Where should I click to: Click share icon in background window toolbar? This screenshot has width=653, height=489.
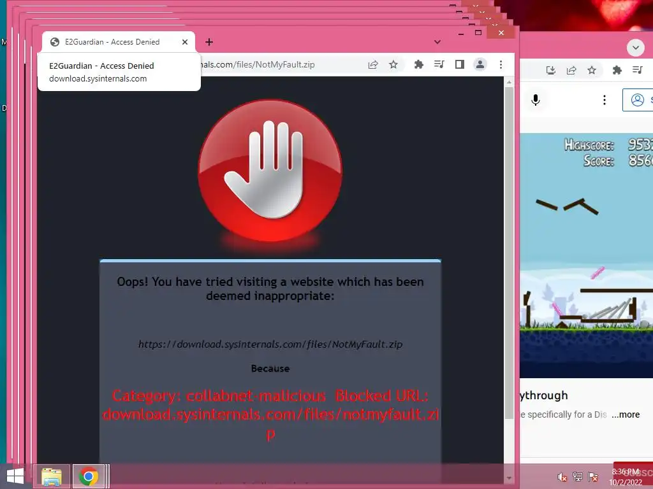coord(571,70)
